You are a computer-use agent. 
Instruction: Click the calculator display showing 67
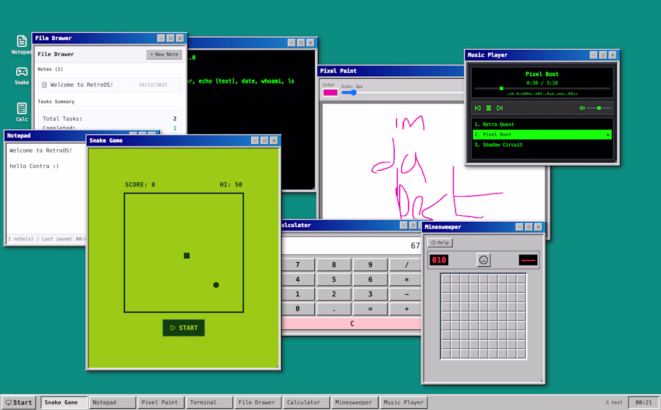(352, 245)
